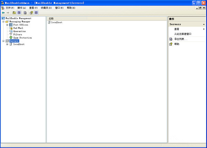
Task: Click the 名称 column header
Action: (x=67, y=19)
